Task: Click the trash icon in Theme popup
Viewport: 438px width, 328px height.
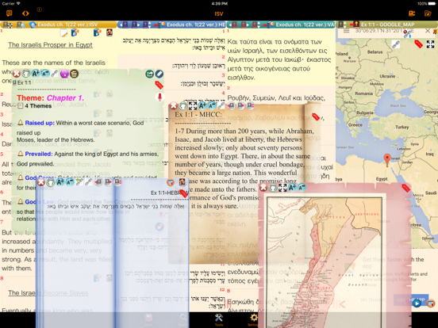Action: click(74, 74)
